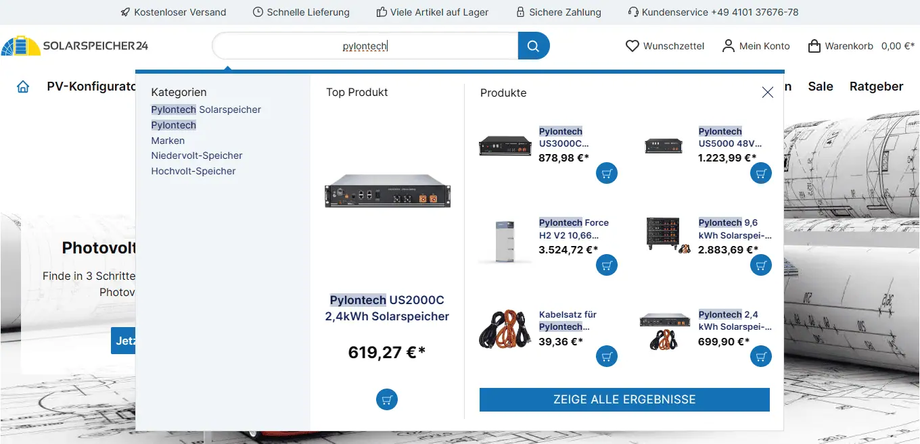The image size is (920, 444).
Task: Open the home icon in navigation
Action: click(23, 87)
